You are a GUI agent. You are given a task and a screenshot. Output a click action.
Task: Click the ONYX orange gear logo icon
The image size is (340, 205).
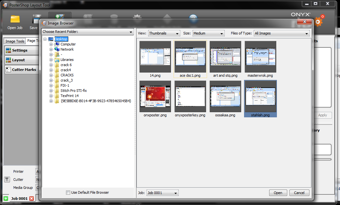320,20
